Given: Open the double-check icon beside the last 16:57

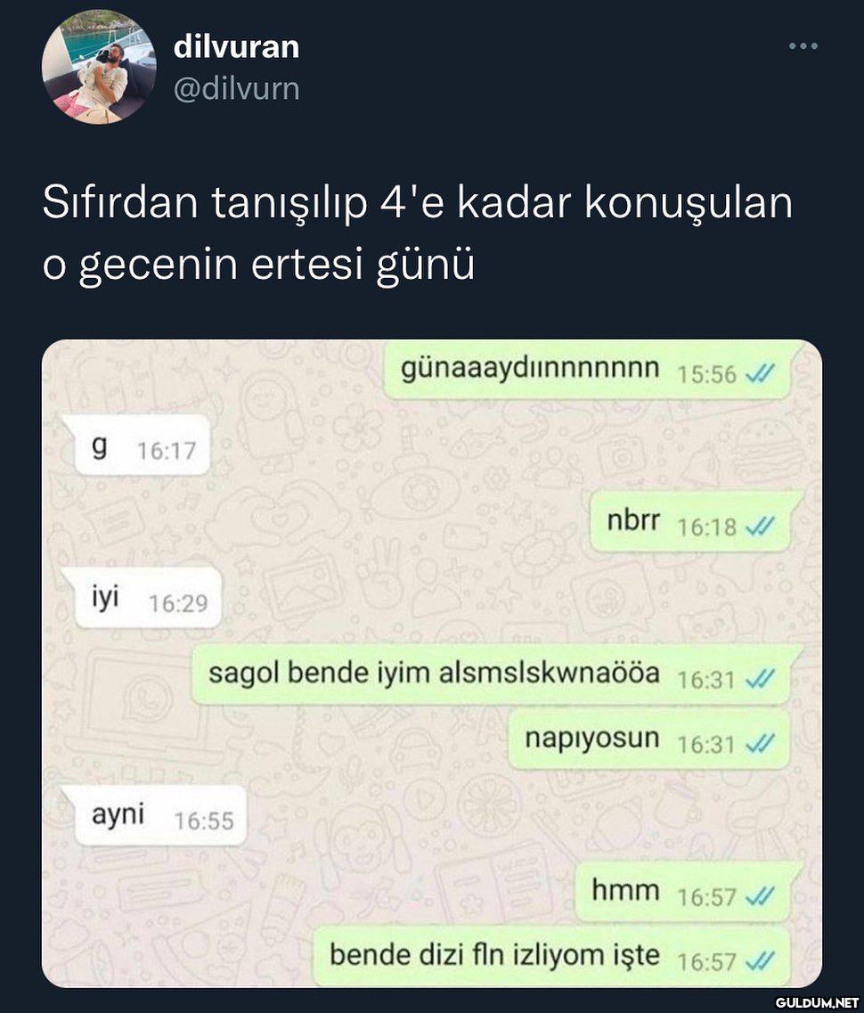Looking at the screenshot, I should [760, 961].
